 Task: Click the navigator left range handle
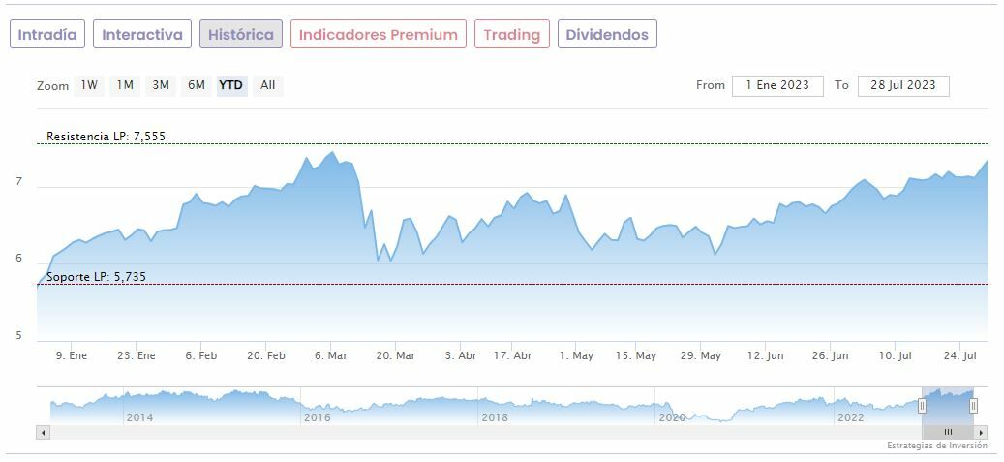pos(922,406)
